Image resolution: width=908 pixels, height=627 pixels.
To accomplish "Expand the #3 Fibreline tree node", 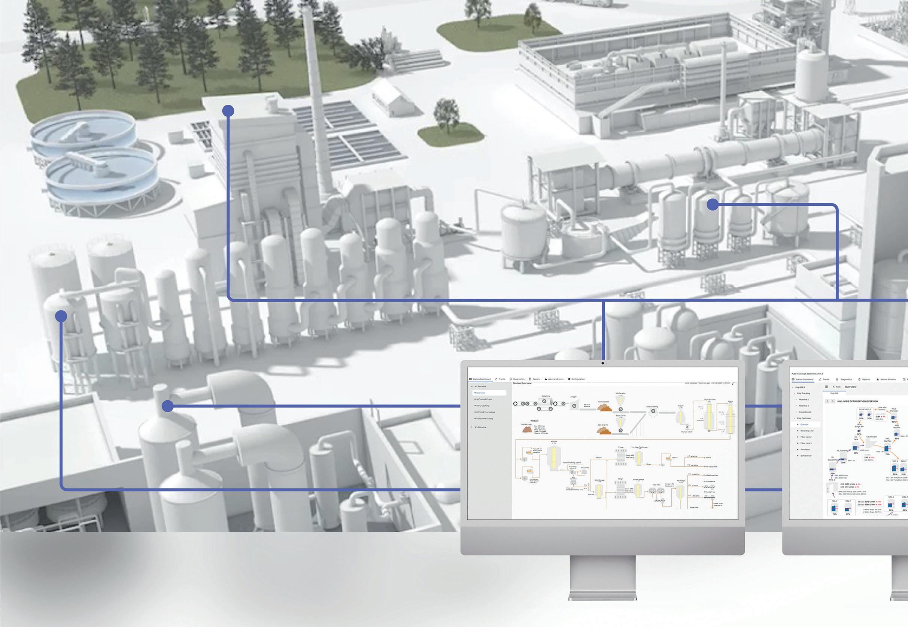I will tap(472, 427).
